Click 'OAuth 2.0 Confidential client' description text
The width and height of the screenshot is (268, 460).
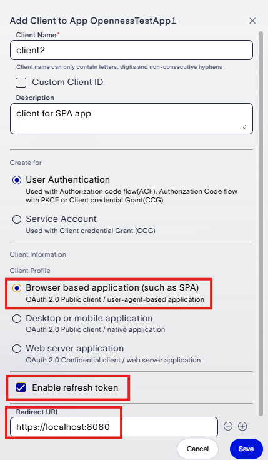point(113,360)
